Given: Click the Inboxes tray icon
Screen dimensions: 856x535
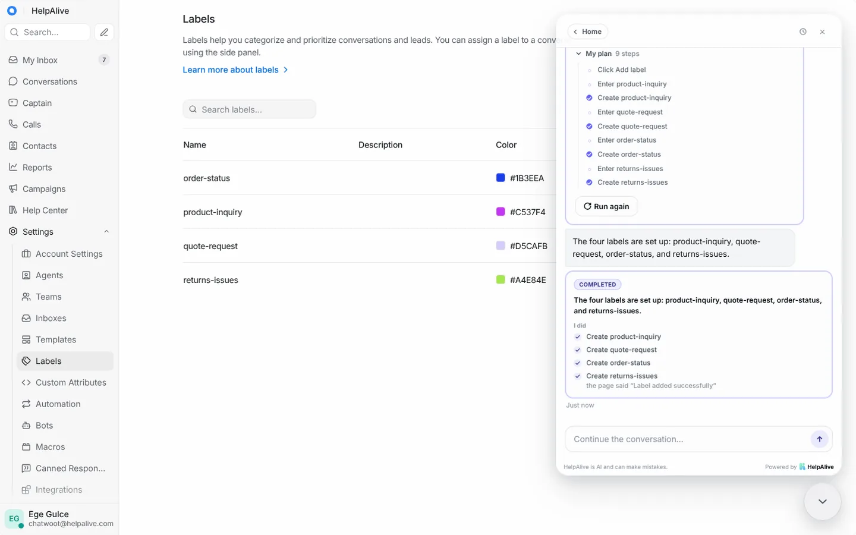Looking at the screenshot, I should [x=26, y=318].
